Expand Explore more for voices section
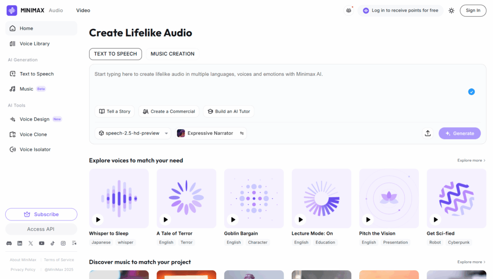Viewport: 493px width, 279px height. (x=471, y=160)
